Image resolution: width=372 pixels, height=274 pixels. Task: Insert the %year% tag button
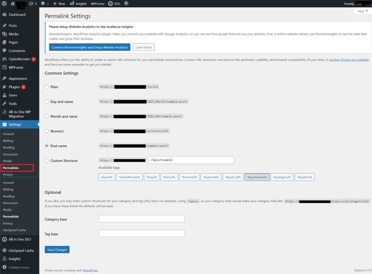pos(107,177)
